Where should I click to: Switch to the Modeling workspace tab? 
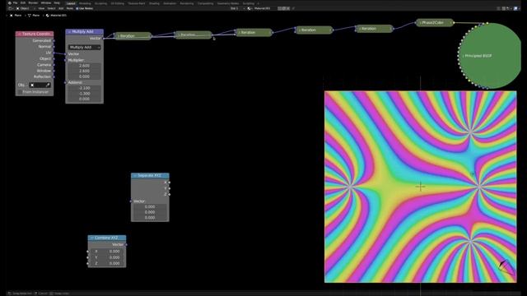(x=85, y=3)
